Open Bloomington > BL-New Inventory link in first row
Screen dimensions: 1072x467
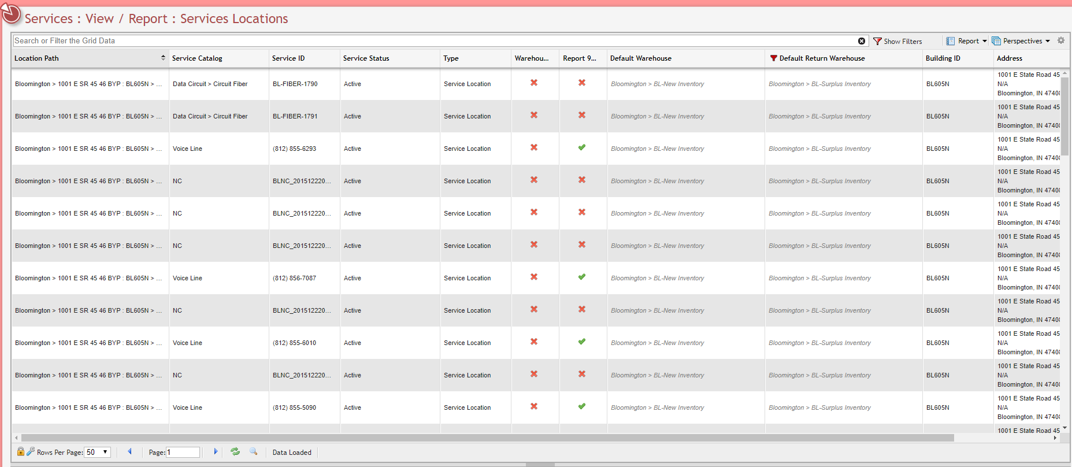point(658,84)
